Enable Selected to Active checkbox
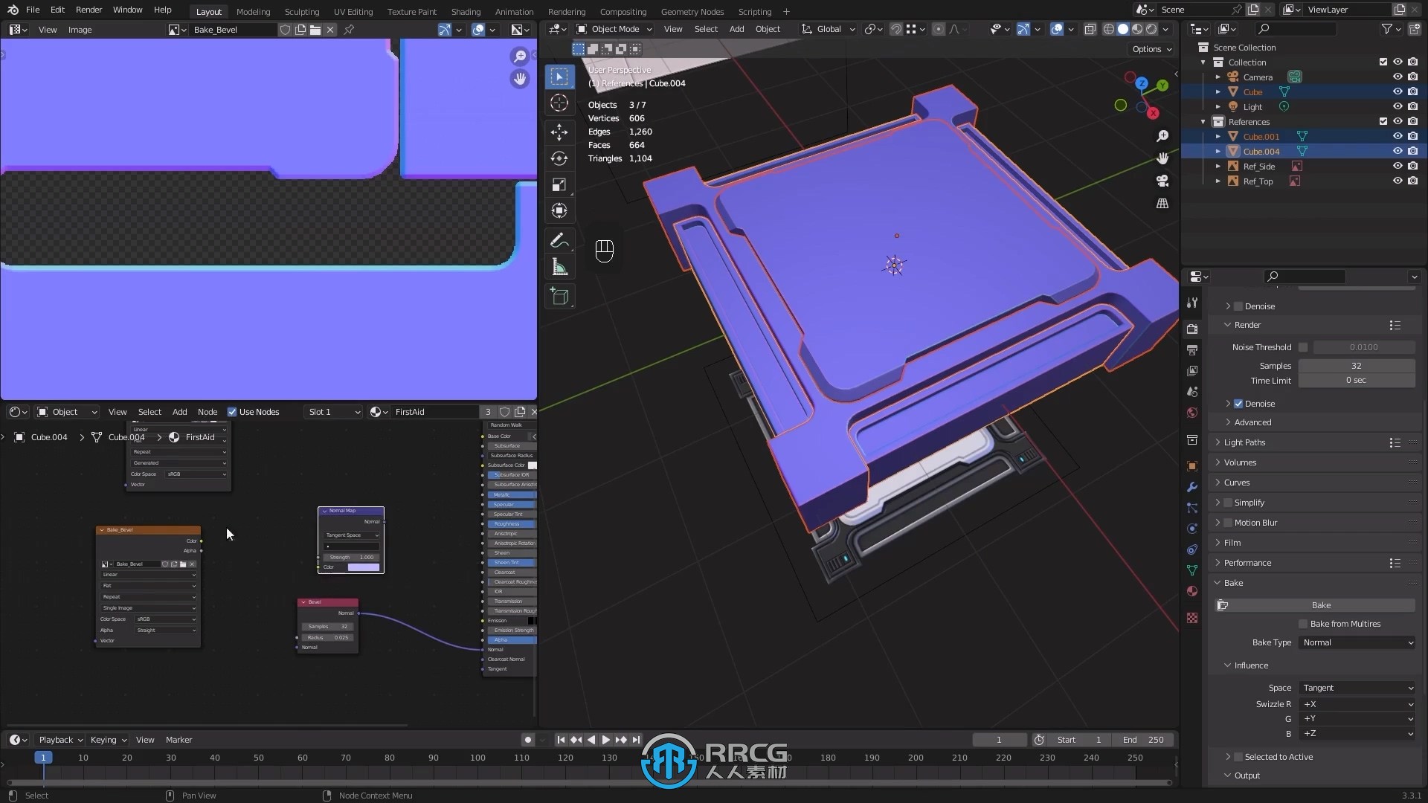 (1238, 757)
